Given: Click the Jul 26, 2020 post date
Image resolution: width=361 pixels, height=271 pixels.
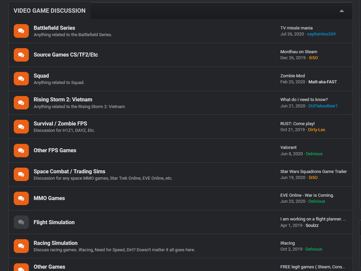Looking at the screenshot, I should tap(292, 34).
